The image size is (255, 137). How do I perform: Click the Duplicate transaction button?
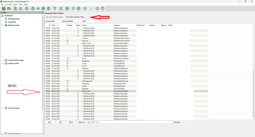pos(82,122)
